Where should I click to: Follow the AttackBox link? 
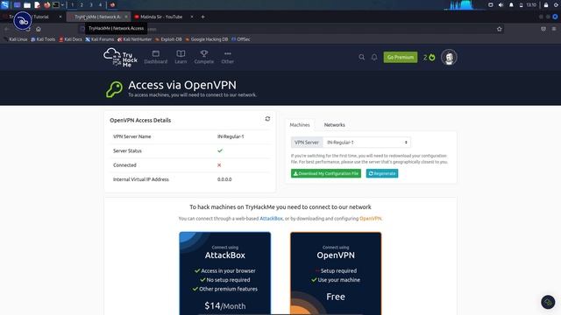coord(271,219)
